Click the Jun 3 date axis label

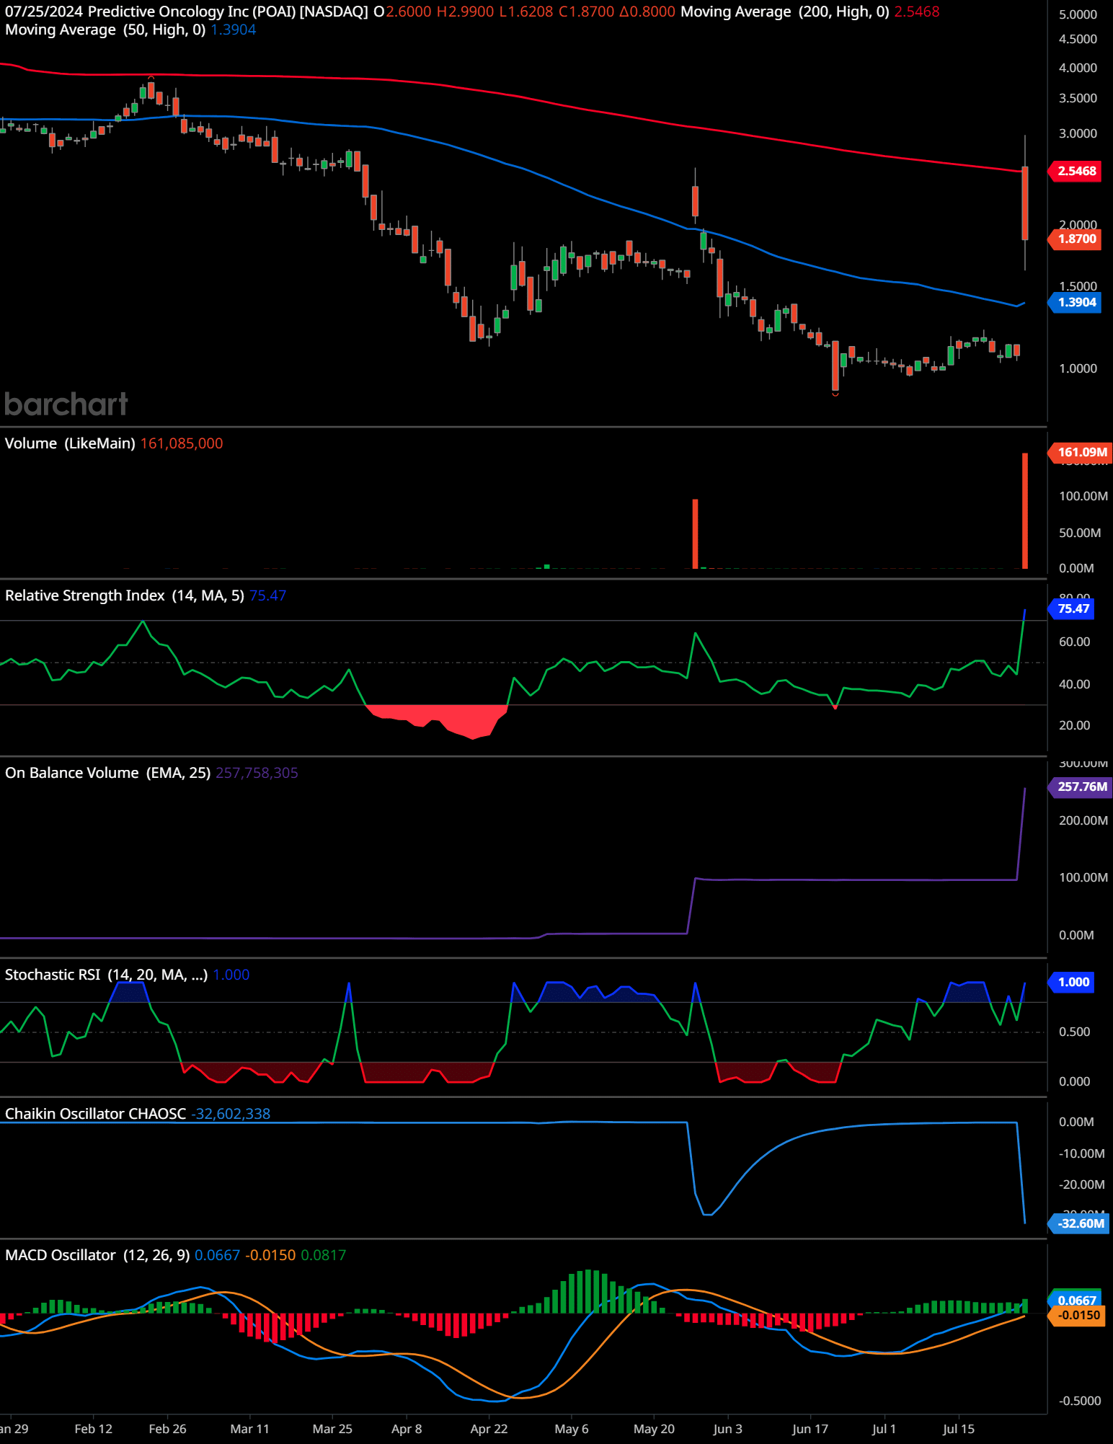tap(727, 1429)
